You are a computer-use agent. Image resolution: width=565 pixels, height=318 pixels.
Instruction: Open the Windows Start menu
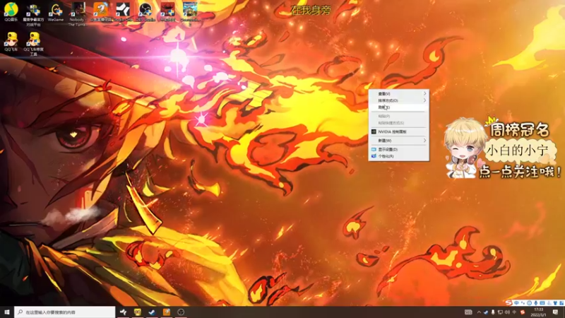click(7, 312)
